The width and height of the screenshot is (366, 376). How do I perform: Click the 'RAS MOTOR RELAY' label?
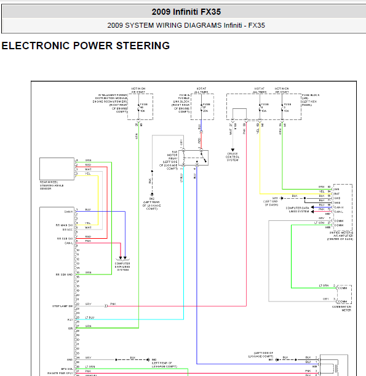coord(172,155)
